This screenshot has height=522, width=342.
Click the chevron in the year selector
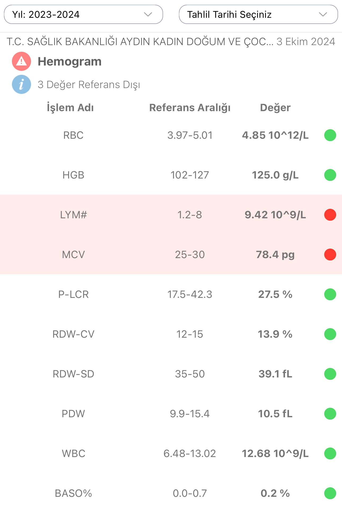pyautogui.click(x=148, y=14)
